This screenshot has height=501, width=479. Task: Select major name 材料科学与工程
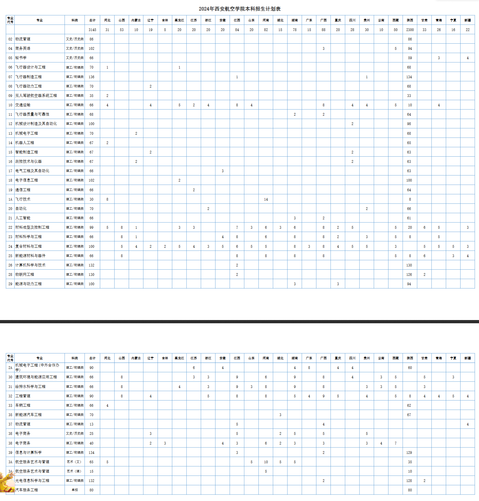tap(28, 237)
